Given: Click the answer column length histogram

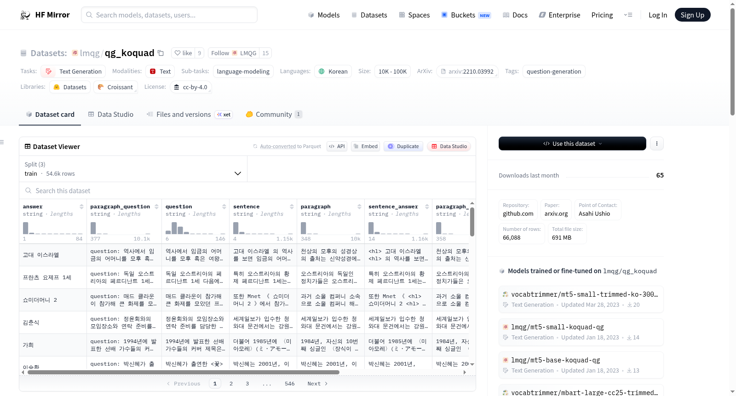Looking at the screenshot, I should 53,228.
